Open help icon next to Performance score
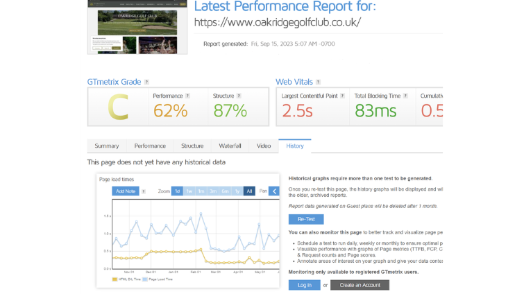 [x=188, y=96]
